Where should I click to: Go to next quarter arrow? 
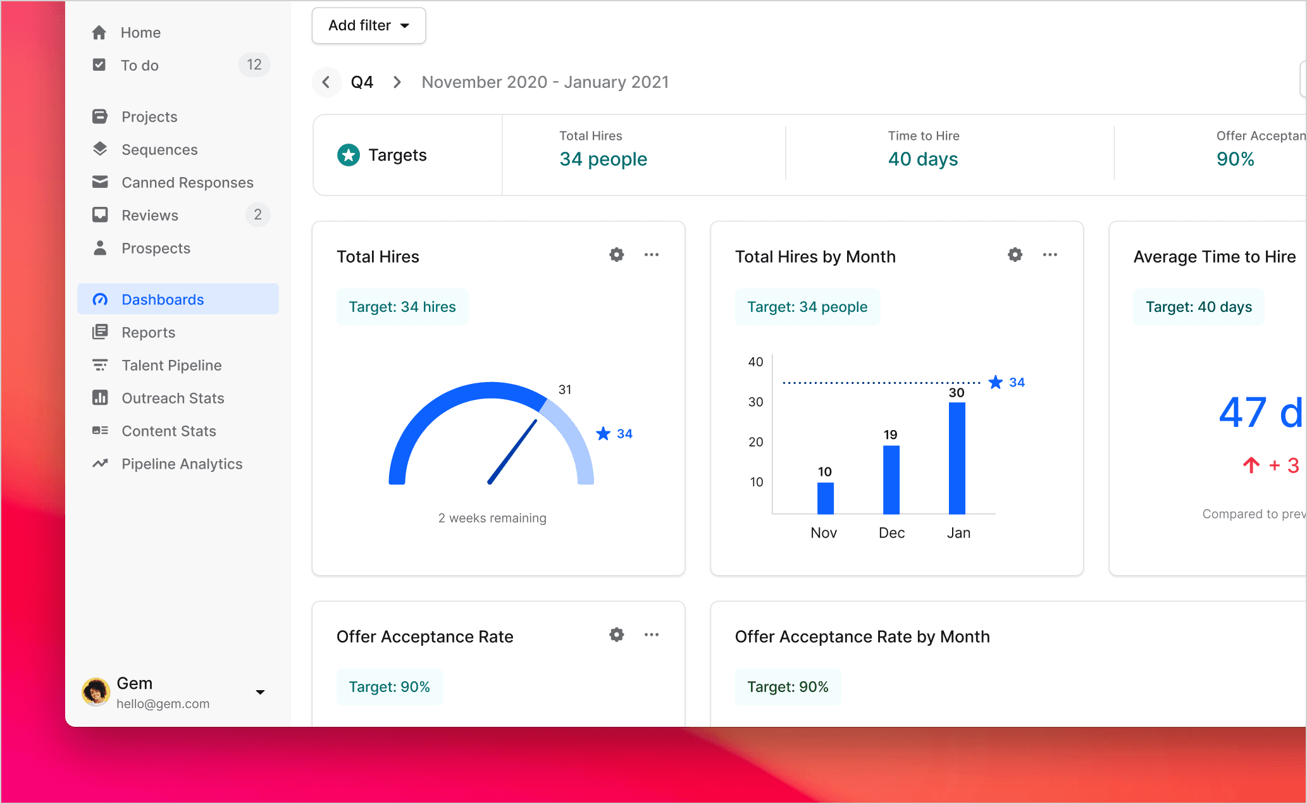(397, 82)
